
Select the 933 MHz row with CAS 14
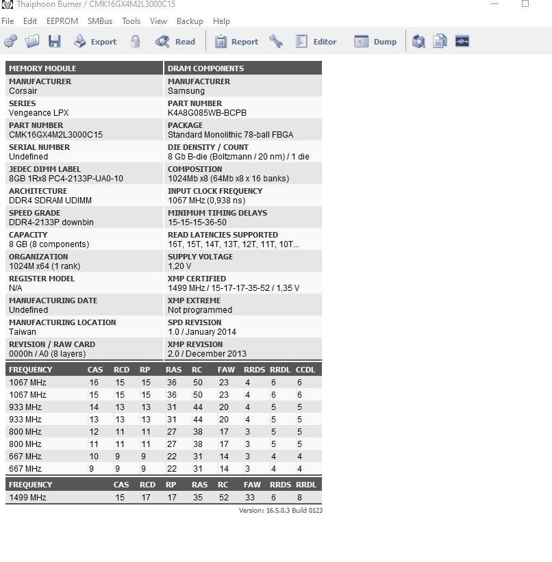(164, 407)
